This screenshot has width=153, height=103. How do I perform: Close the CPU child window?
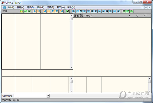click(150, 7)
